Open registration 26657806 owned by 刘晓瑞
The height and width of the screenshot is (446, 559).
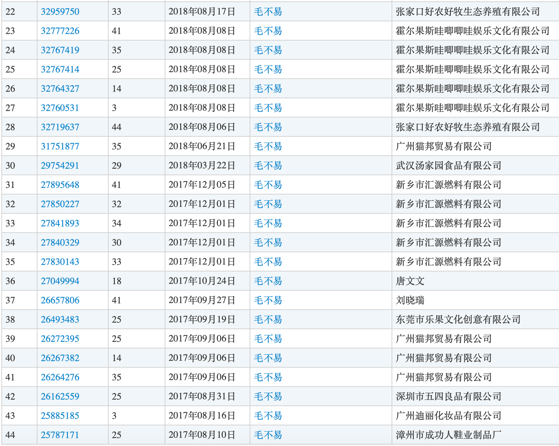pyautogui.click(x=59, y=300)
